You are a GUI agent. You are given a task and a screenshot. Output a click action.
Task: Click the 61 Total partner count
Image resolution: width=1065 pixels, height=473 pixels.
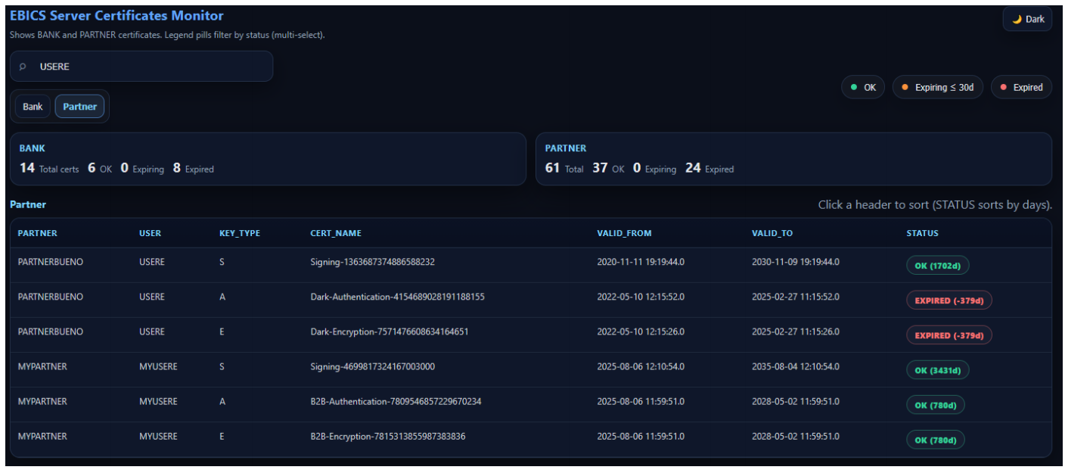564,168
